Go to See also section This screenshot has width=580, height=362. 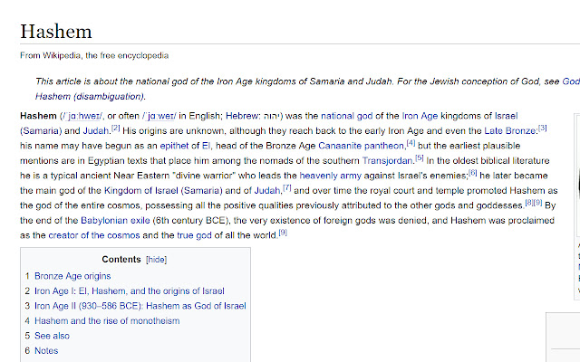53,336
